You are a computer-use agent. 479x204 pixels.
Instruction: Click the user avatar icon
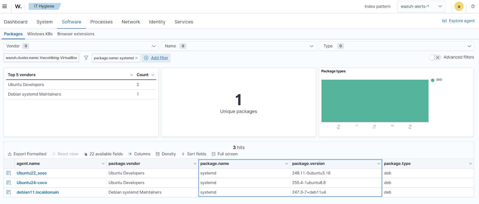pyautogui.click(x=459, y=6)
